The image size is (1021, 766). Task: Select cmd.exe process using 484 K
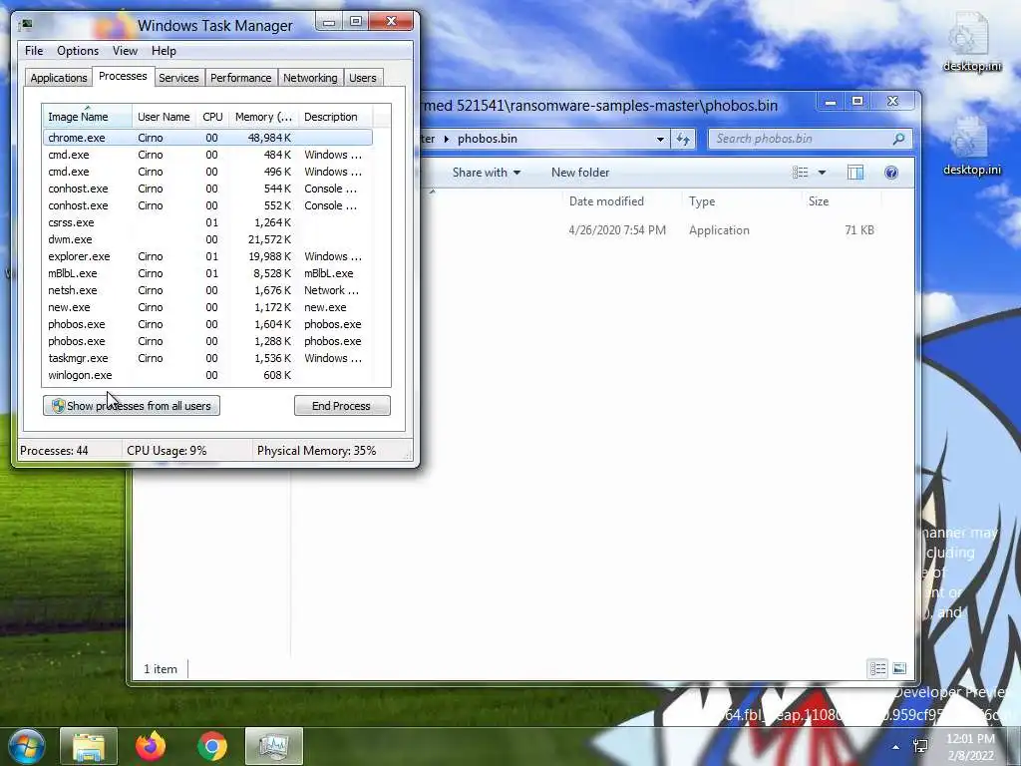[x=207, y=155]
